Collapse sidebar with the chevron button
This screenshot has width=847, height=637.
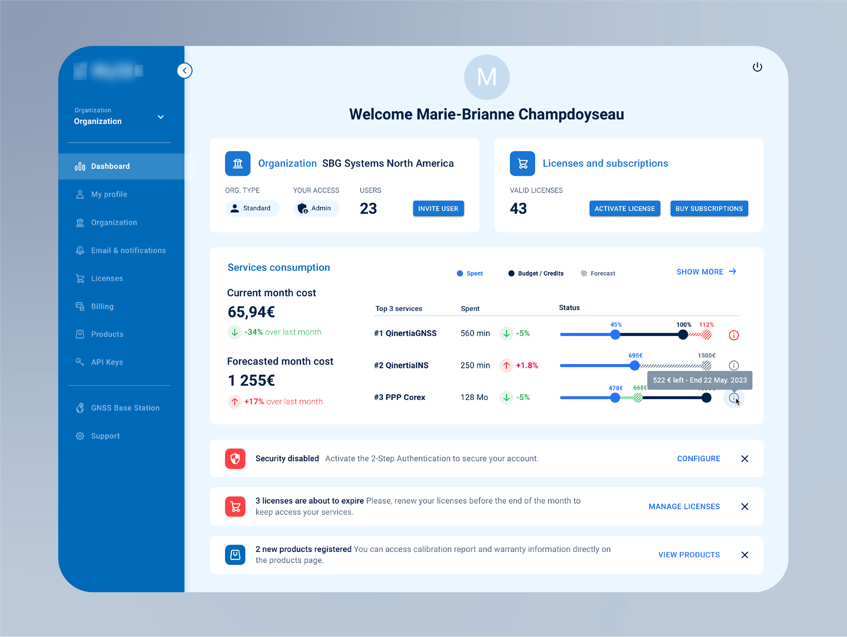185,71
